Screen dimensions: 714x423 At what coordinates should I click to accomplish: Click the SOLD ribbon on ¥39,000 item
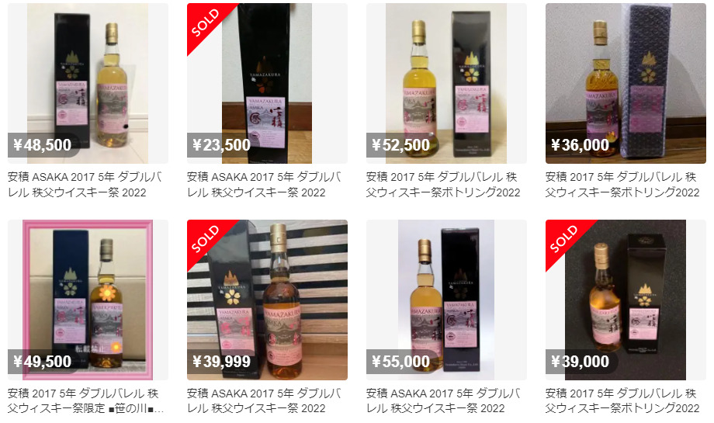(563, 239)
